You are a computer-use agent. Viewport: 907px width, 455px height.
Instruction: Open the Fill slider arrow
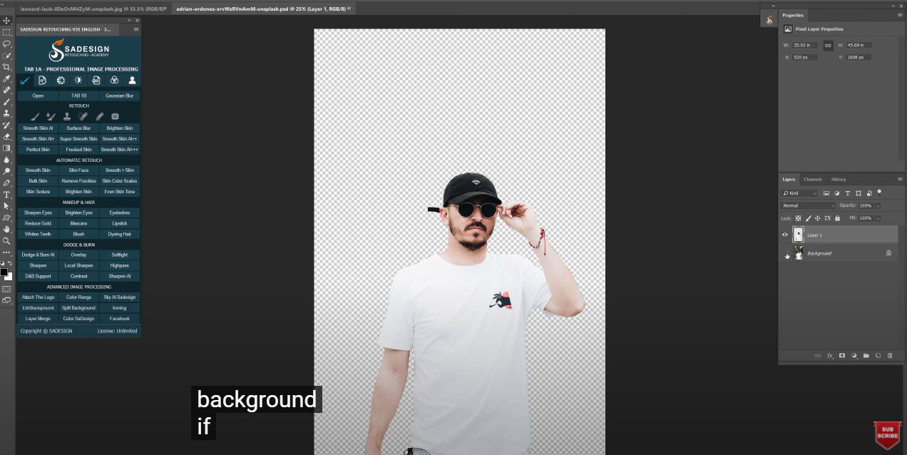878,218
